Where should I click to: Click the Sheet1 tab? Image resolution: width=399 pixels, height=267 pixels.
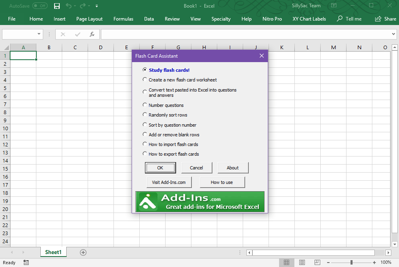click(x=53, y=252)
